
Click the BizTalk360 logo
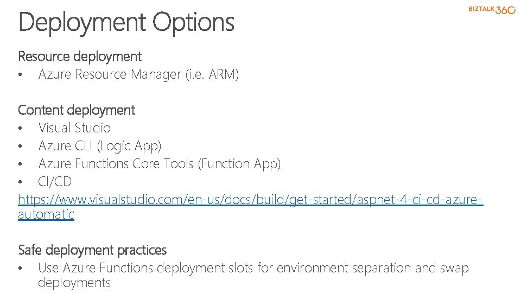492,10
